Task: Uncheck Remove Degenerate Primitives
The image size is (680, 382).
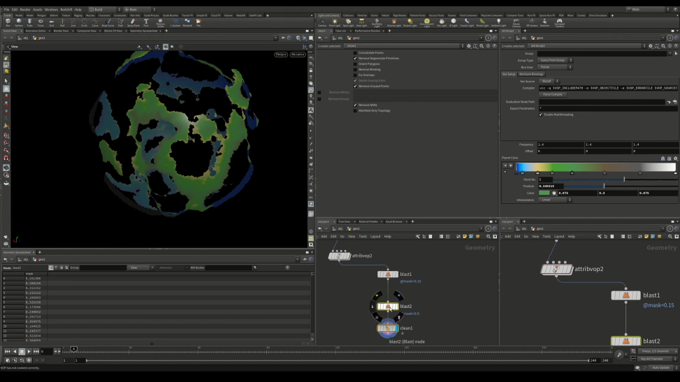Action: click(x=355, y=59)
